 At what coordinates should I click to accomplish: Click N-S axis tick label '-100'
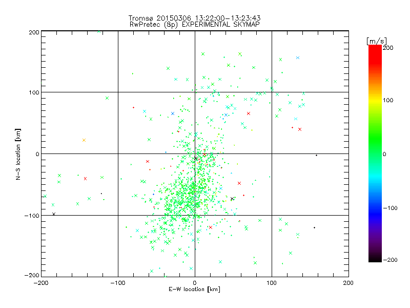click(32, 216)
